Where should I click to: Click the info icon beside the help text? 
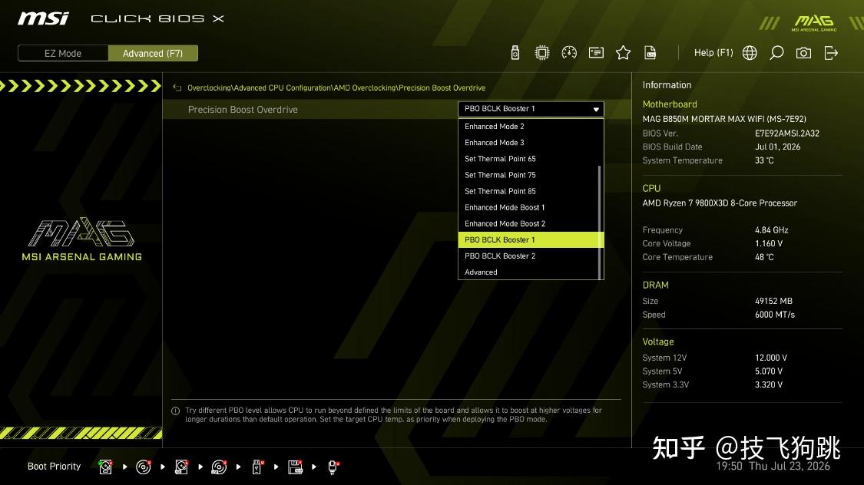(x=176, y=411)
